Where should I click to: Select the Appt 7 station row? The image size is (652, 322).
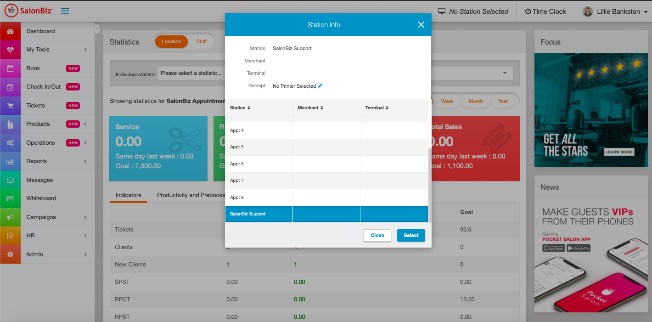[x=326, y=181]
